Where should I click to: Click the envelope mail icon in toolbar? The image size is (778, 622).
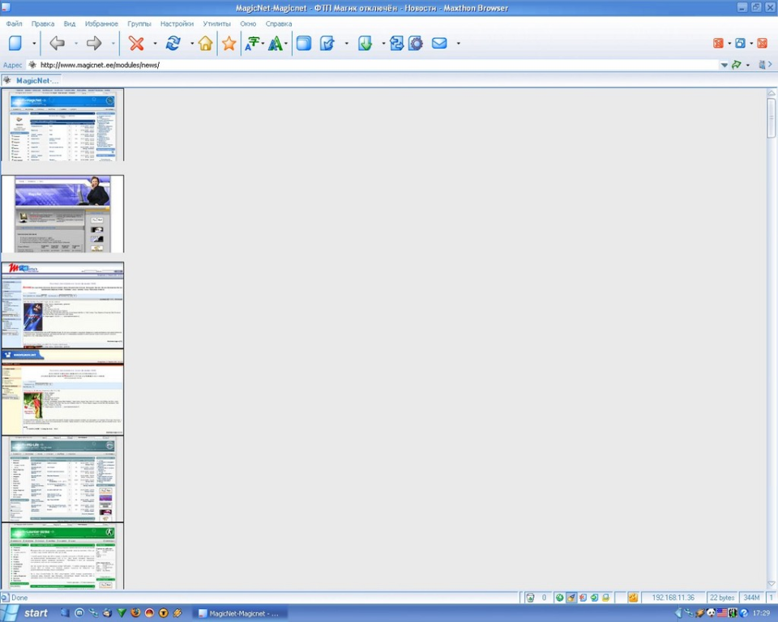coord(439,44)
